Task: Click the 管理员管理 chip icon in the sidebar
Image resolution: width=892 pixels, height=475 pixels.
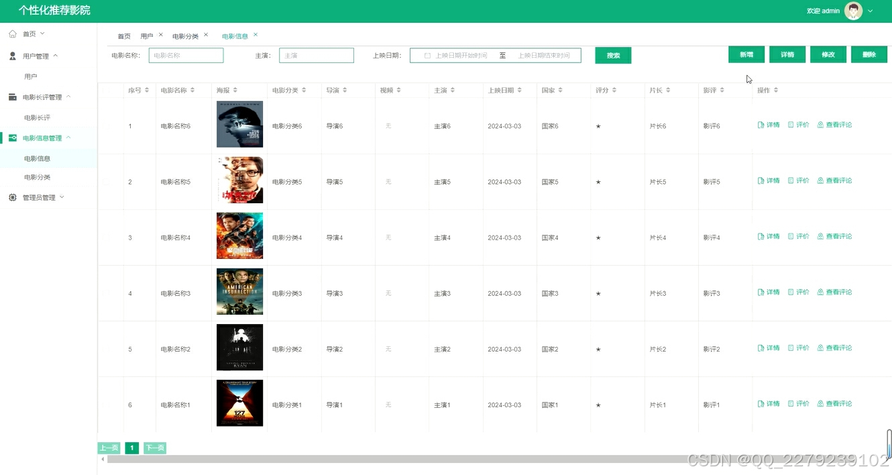Action: coord(11,197)
